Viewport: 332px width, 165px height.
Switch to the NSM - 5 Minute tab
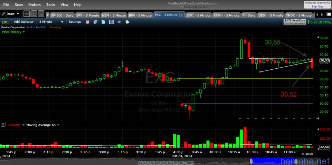(x=114, y=15)
